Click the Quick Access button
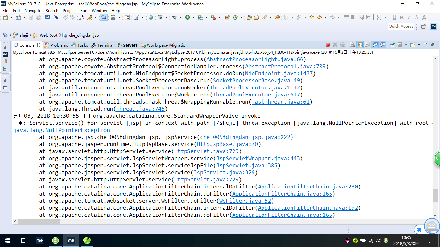440x247 pixels. coord(401,26)
